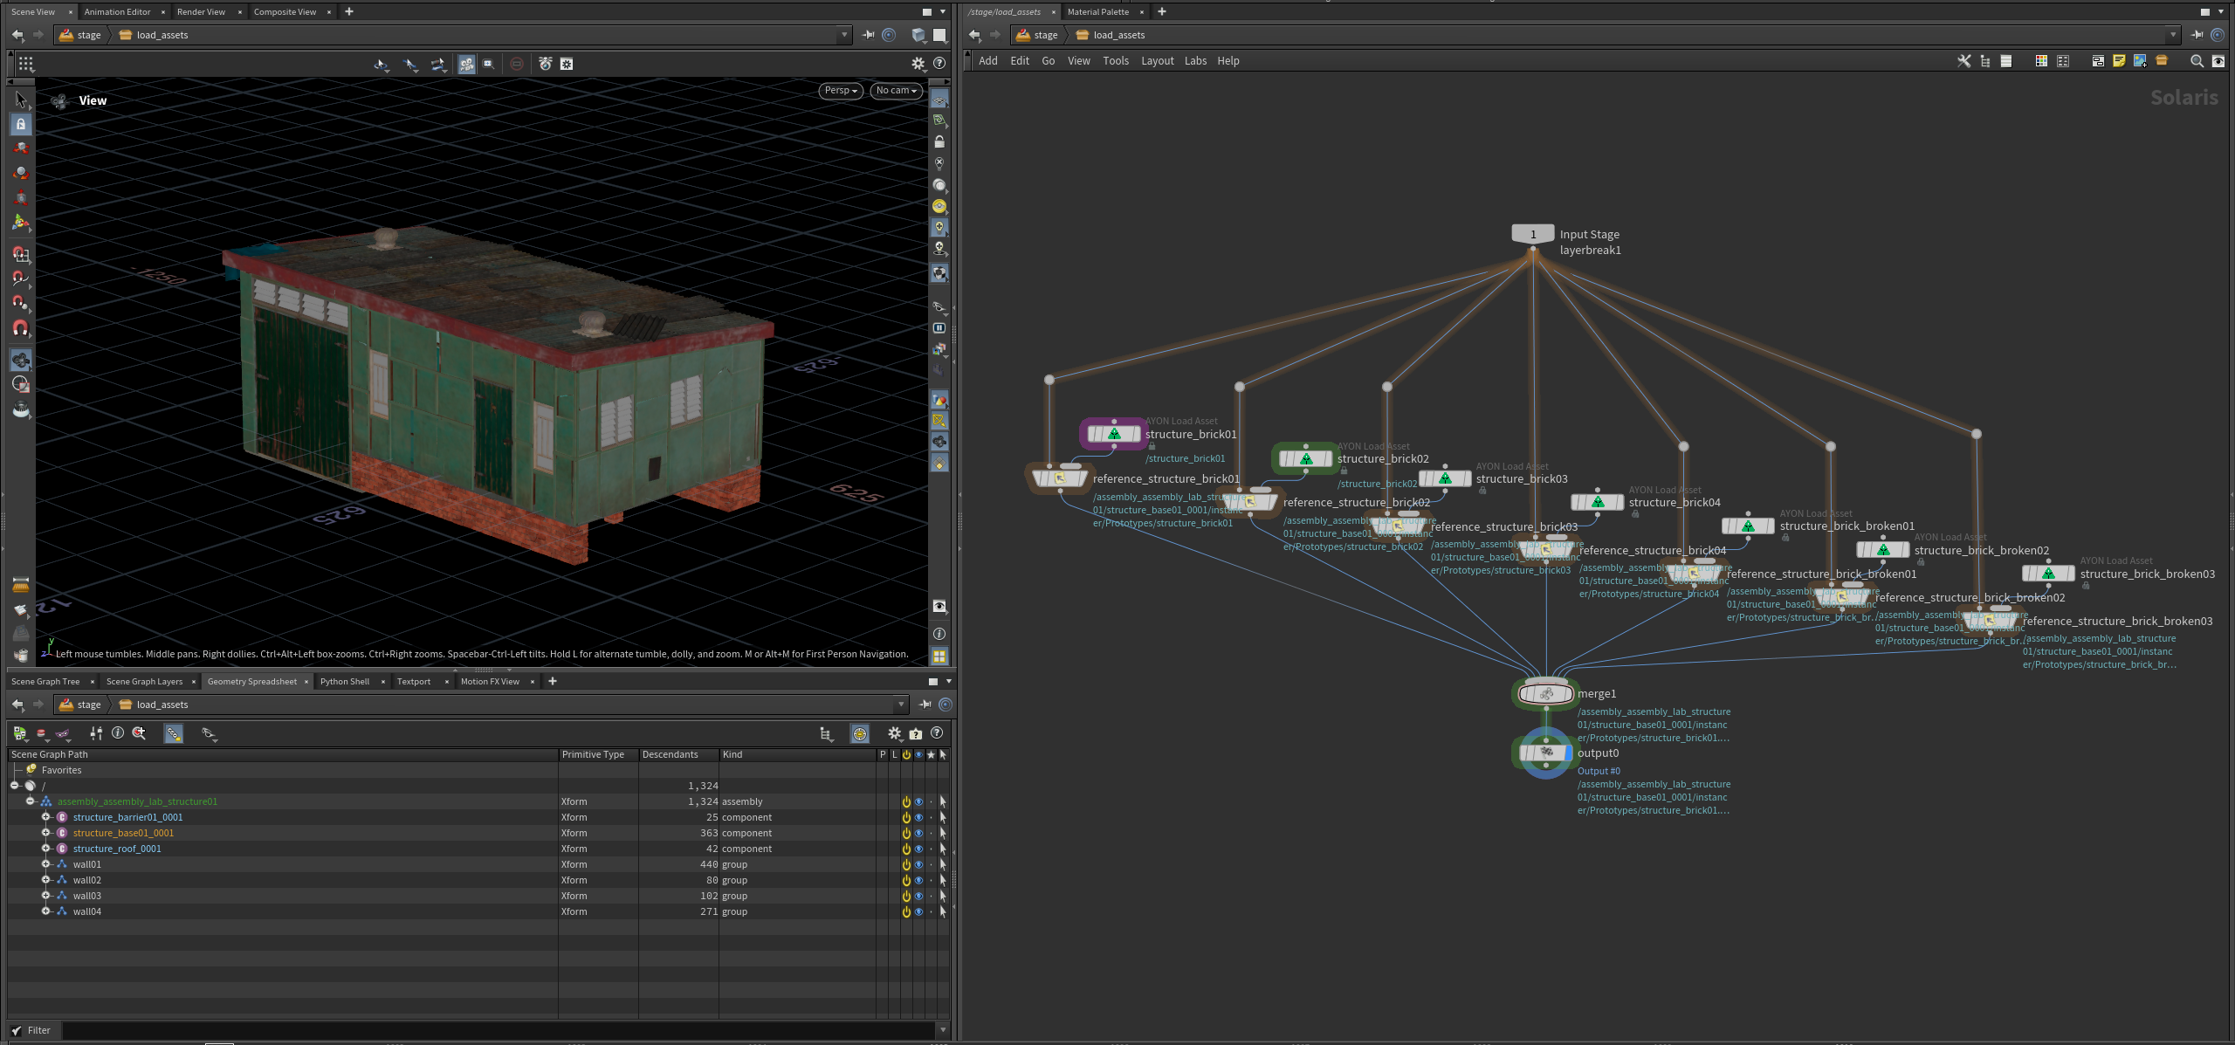Switch to the Geometry Spreadsheet tab

click(x=251, y=682)
